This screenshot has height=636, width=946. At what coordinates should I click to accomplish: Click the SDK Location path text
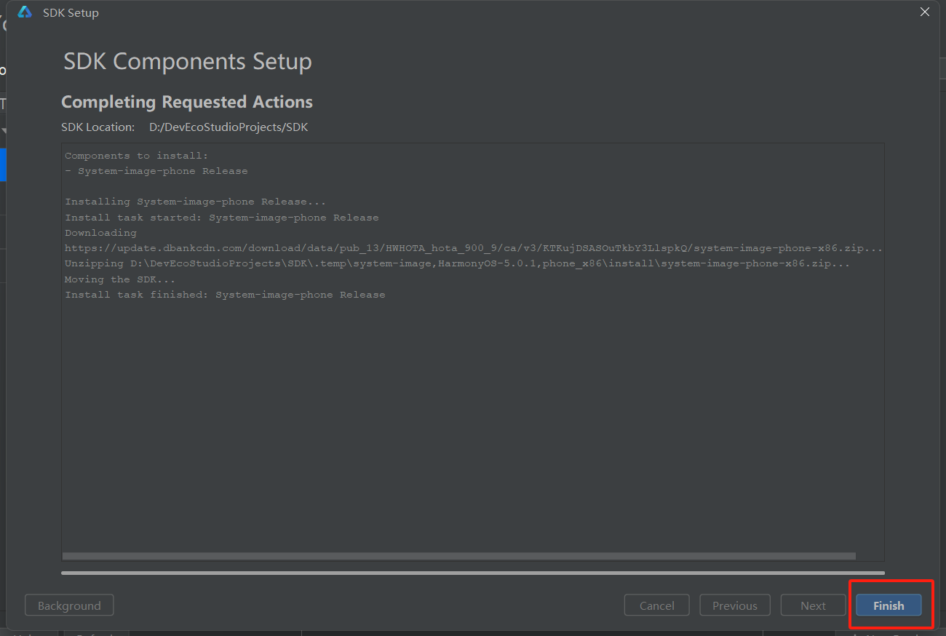click(228, 127)
